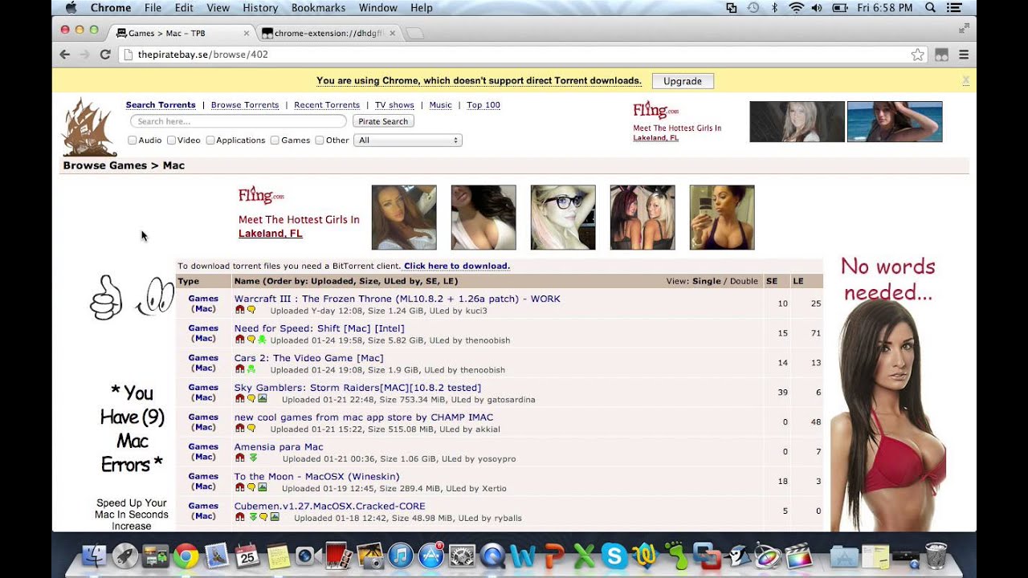Reload the current page
Viewport: 1028px width, 578px height.
(104, 55)
